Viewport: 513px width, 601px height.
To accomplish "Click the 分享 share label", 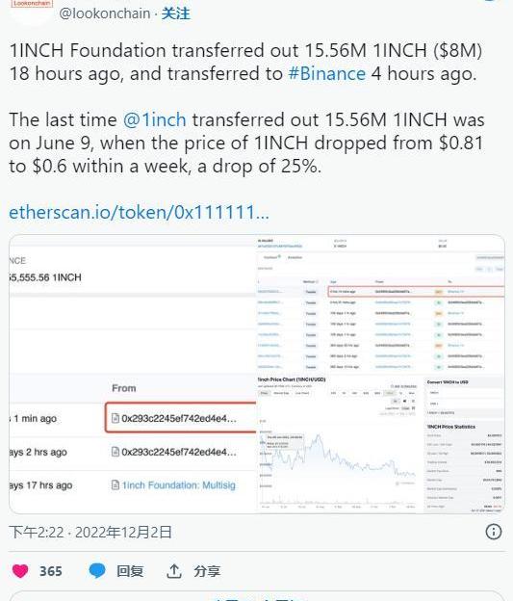I will click(x=207, y=571).
